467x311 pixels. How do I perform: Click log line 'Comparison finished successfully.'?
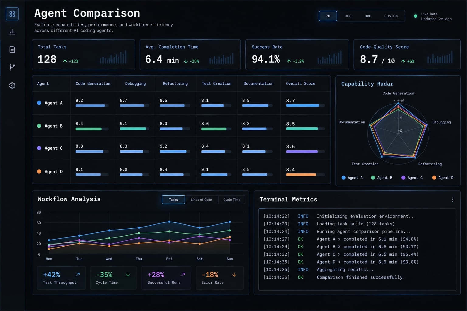click(x=361, y=277)
